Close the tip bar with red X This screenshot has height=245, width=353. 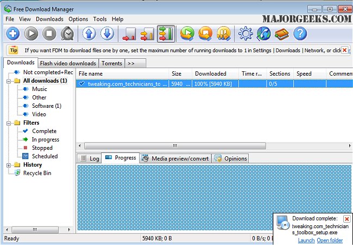click(x=344, y=50)
